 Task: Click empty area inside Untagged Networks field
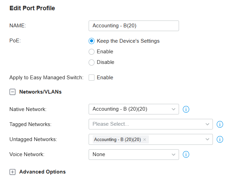coord(176,139)
